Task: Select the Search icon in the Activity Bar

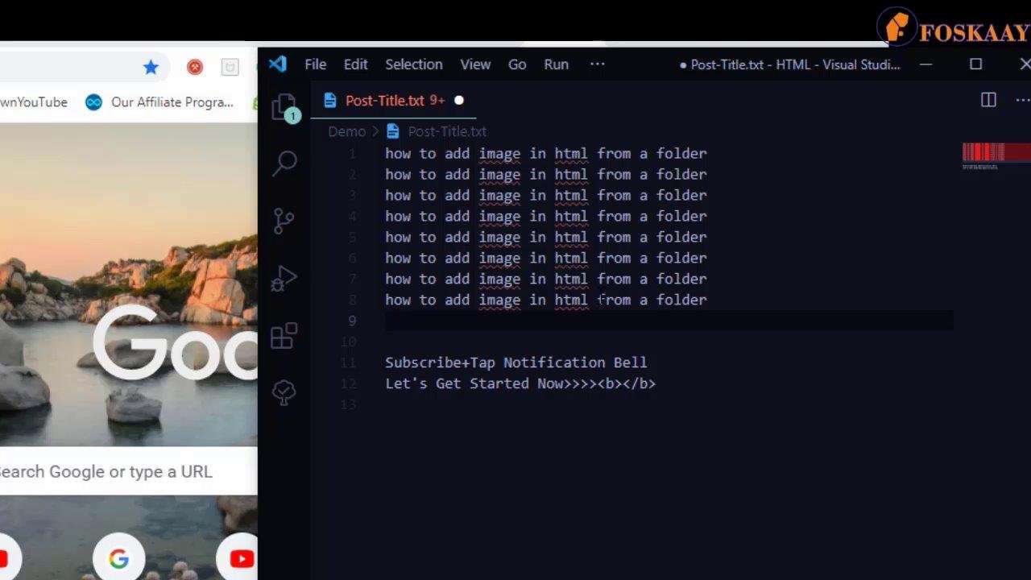Action: click(x=284, y=163)
